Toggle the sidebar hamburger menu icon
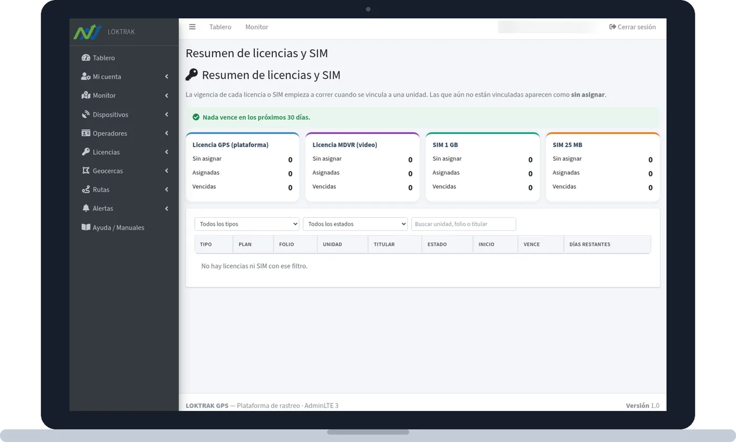Image resolution: width=736 pixels, height=442 pixels. pyautogui.click(x=192, y=27)
